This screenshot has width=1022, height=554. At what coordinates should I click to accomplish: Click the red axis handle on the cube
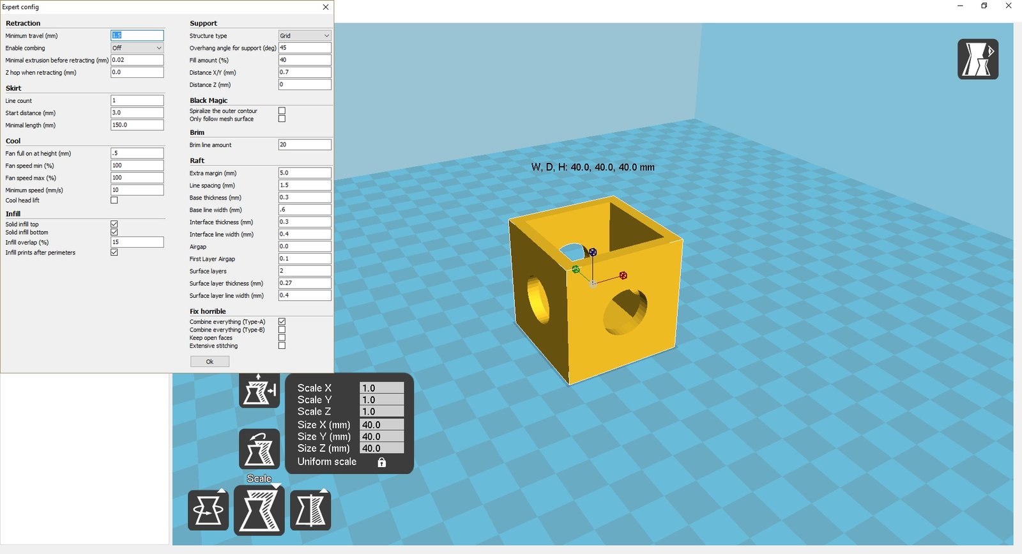[x=623, y=275]
